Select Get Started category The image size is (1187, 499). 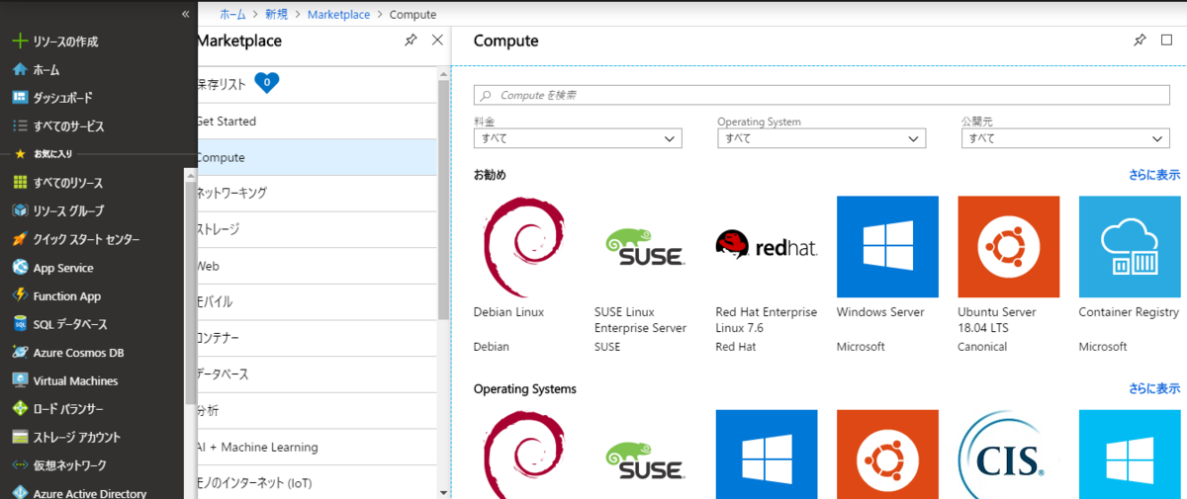[317, 122]
